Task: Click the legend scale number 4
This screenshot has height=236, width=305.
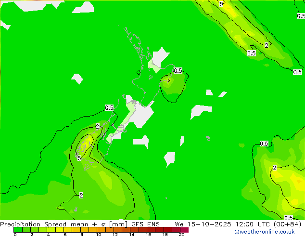Action: click(x=49, y=235)
